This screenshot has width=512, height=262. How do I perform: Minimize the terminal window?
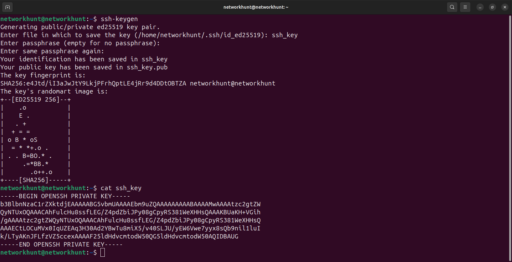(x=480, y=7)
